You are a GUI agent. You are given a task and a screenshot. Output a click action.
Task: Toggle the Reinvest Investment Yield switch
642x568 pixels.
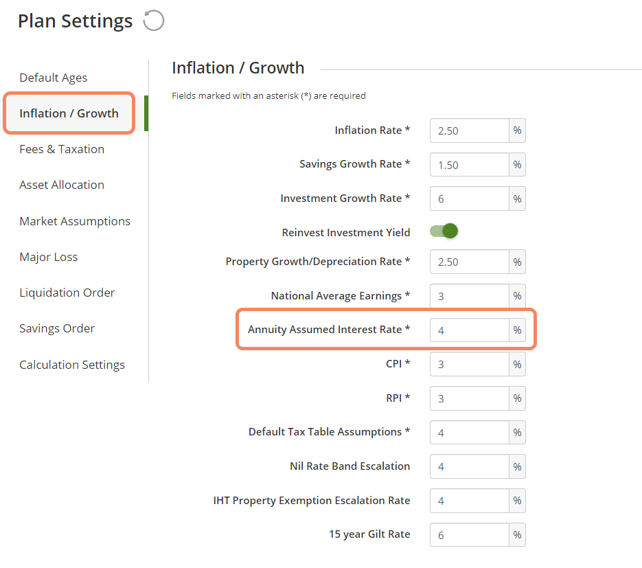pyautogui.click(x=444, y=231)
